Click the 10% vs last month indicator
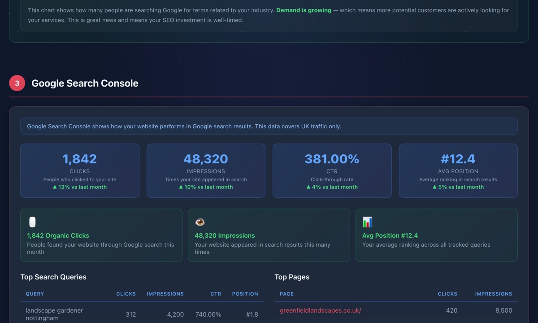This screenshot has height=323, width=538. tap(206, 187)
